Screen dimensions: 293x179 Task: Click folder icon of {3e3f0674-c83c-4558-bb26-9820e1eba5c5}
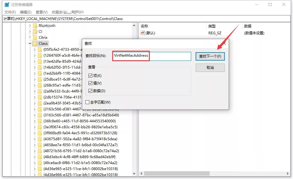tap(40, 127)
